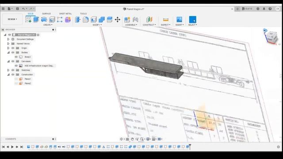Open the DESIGN workspace dropdown

click(12, 19)
